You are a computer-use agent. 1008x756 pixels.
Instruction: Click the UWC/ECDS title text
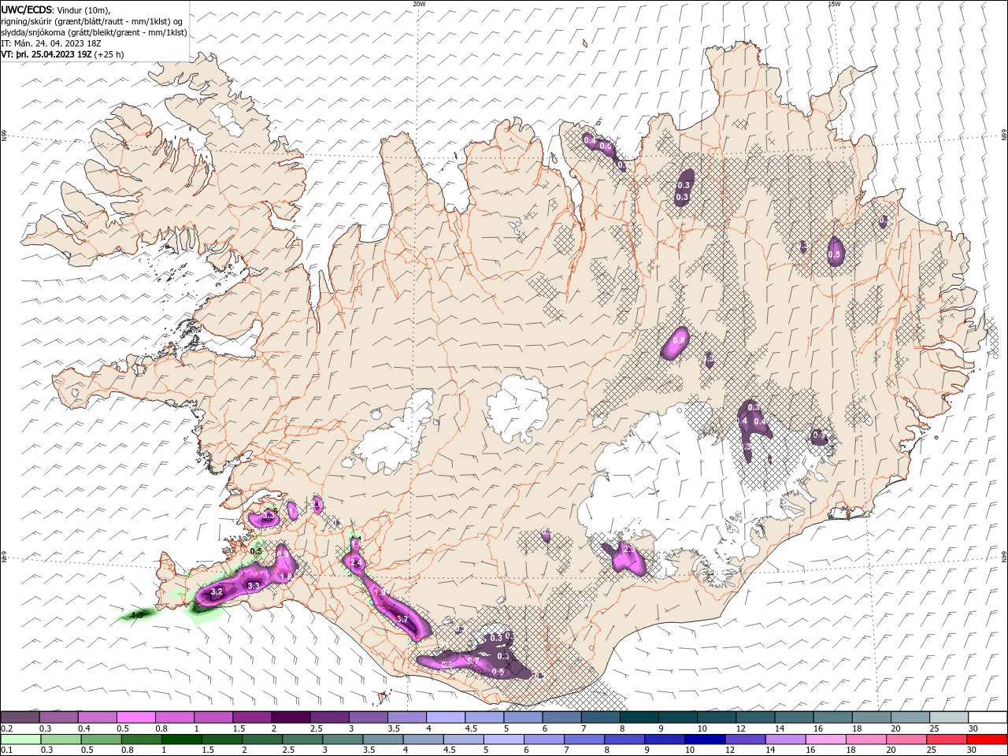coord(26,9)
